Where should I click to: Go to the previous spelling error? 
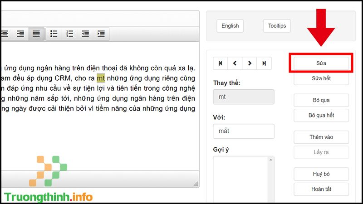tap(235, 63)
